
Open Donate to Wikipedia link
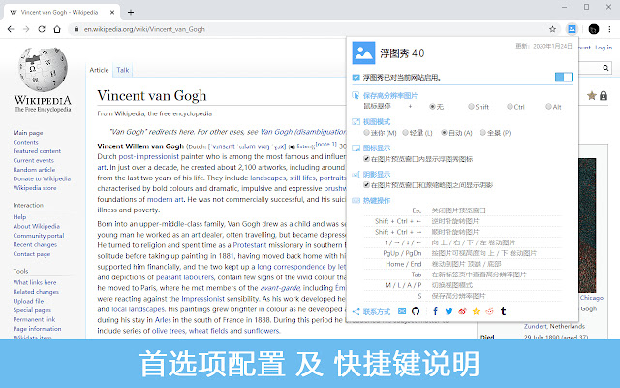(42, 178)
